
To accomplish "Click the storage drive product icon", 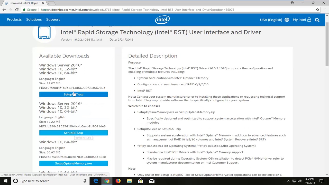I will point(44,33).
